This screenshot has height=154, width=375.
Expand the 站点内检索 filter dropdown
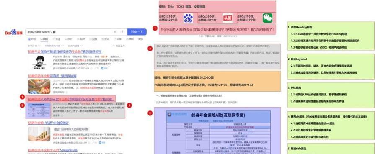[x=75, y=46]
